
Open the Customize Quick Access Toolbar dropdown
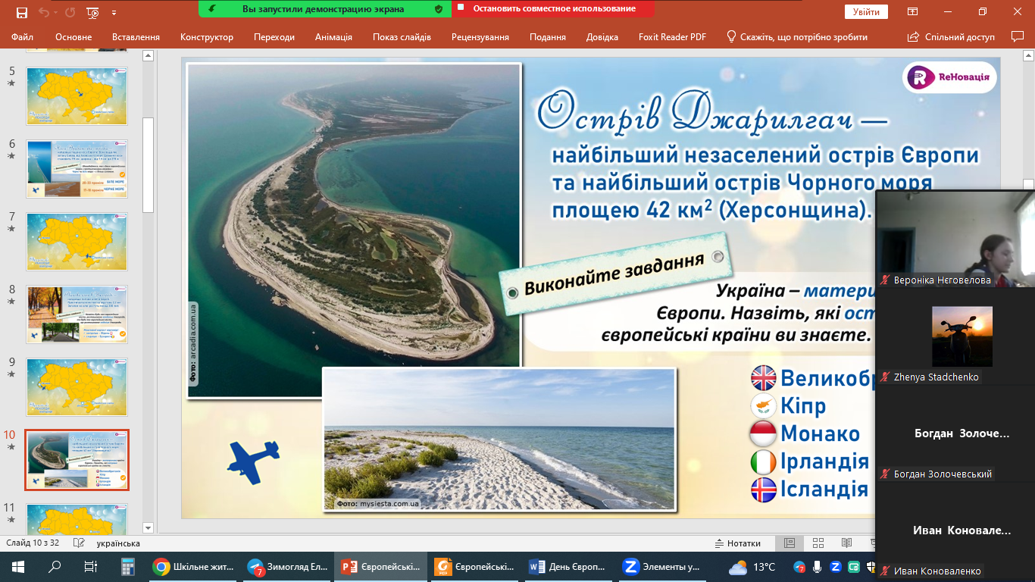pyautogui.click(x=114, y=12)
